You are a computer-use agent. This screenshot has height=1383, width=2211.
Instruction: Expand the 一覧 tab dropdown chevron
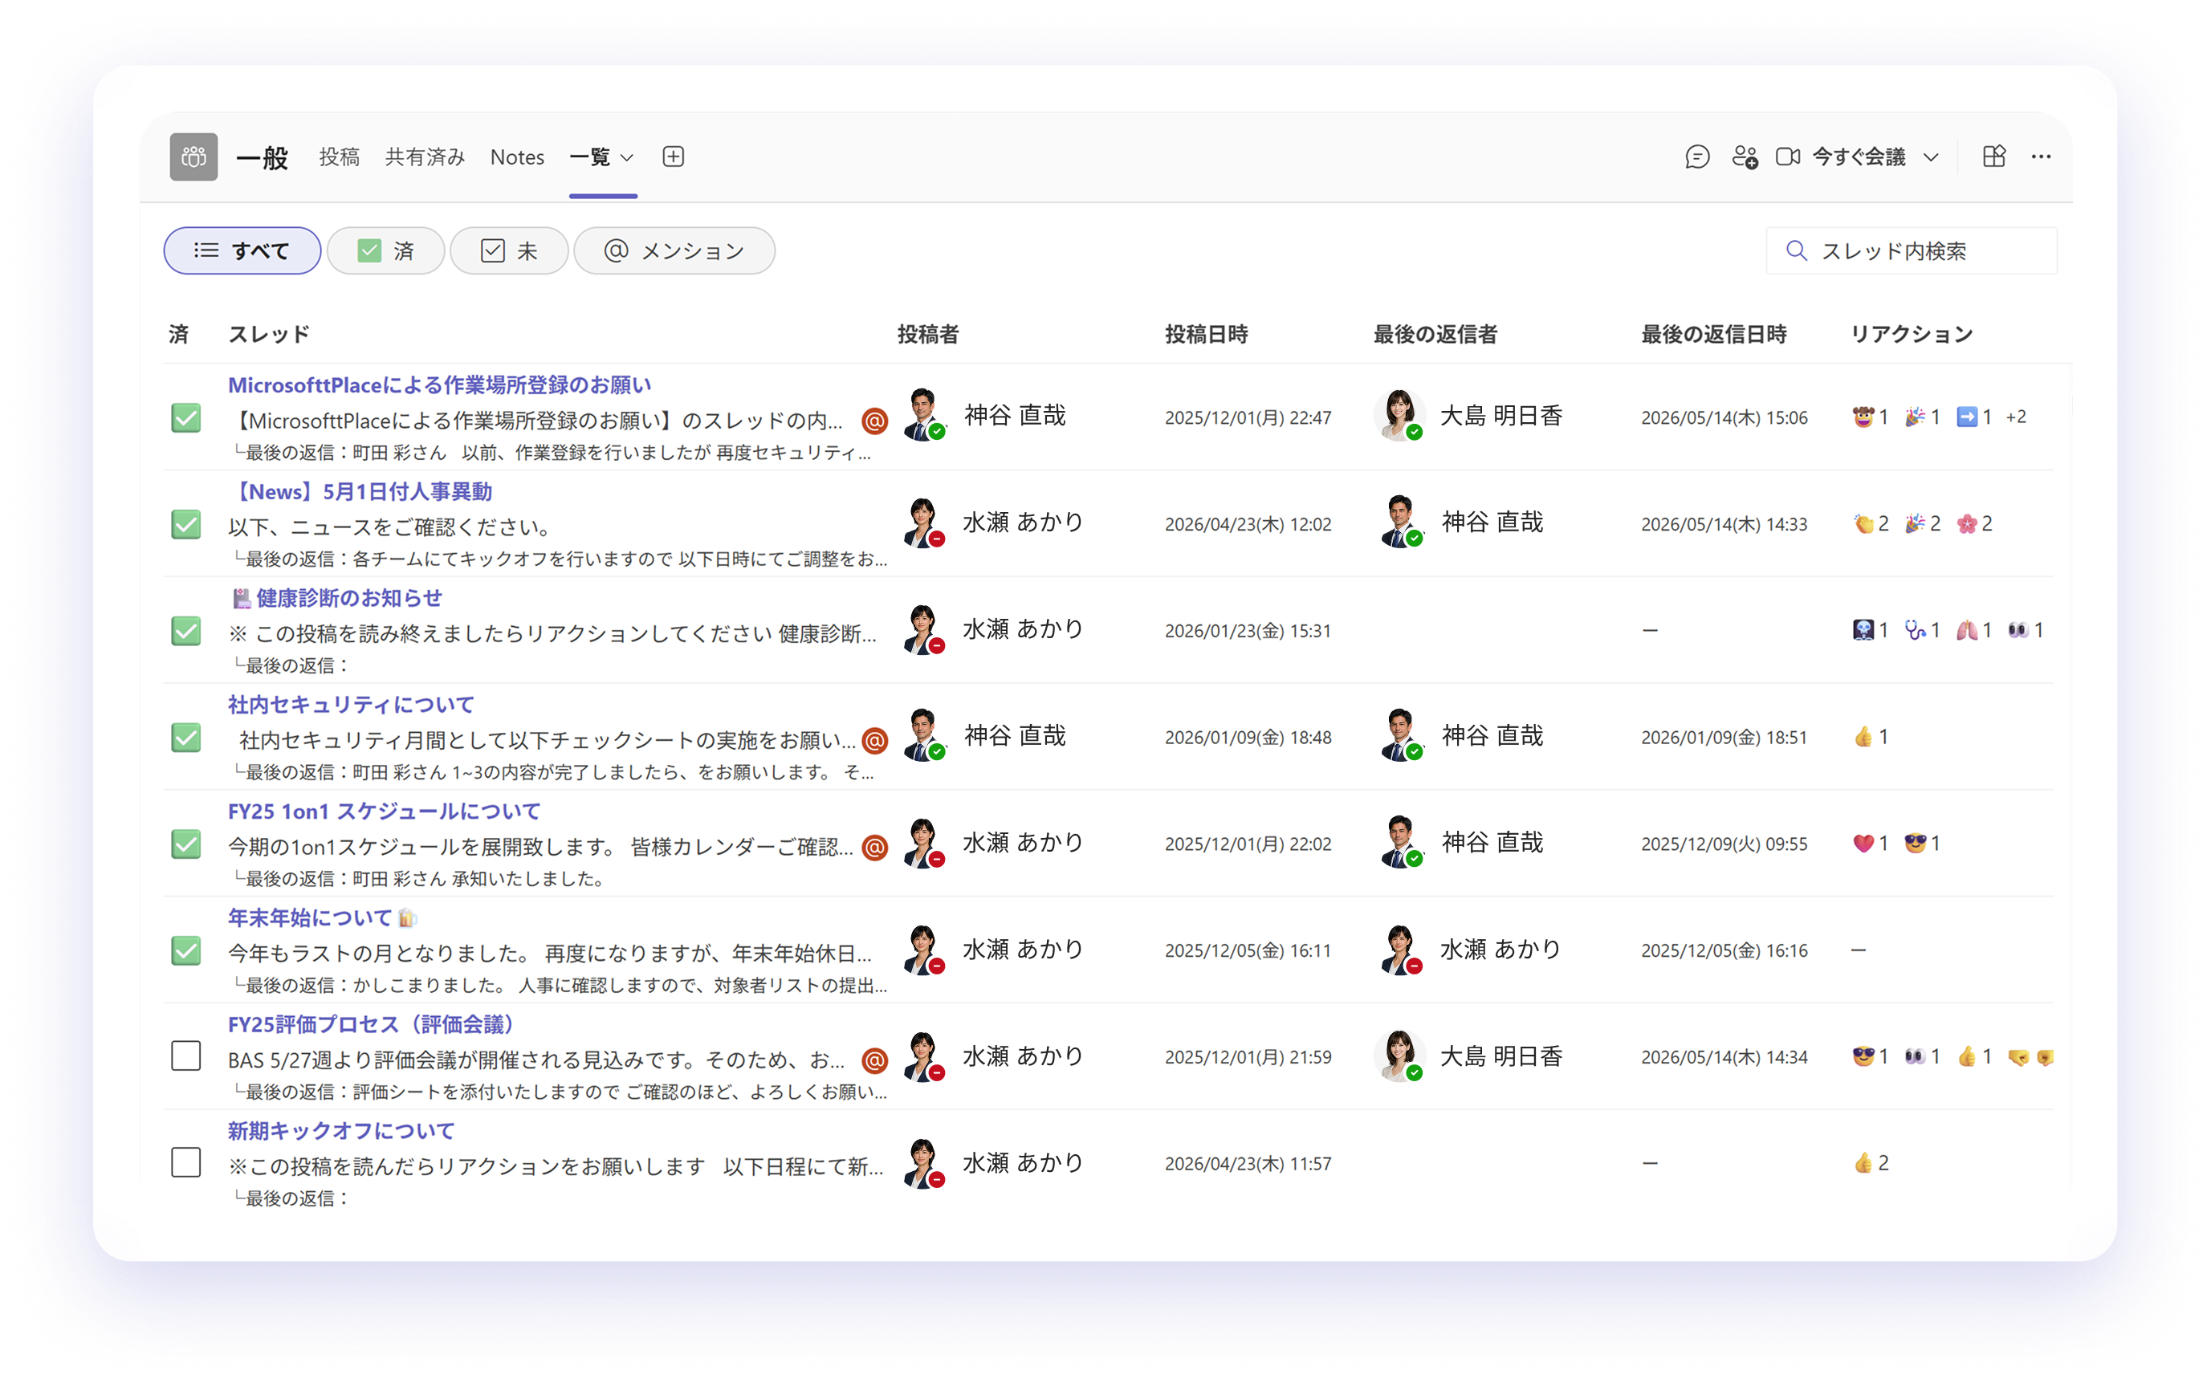pyautogui.click(x=627, y=157)
